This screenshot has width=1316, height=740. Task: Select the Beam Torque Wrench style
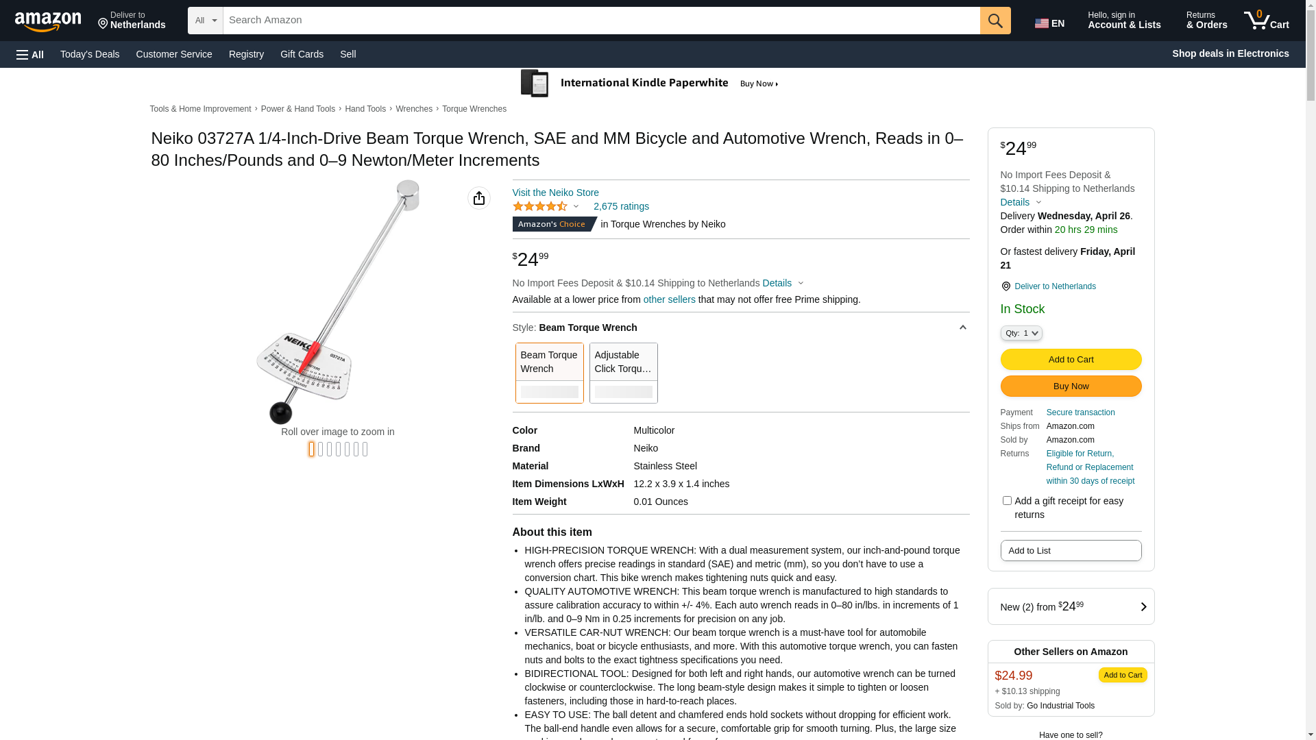pos(549,373)
